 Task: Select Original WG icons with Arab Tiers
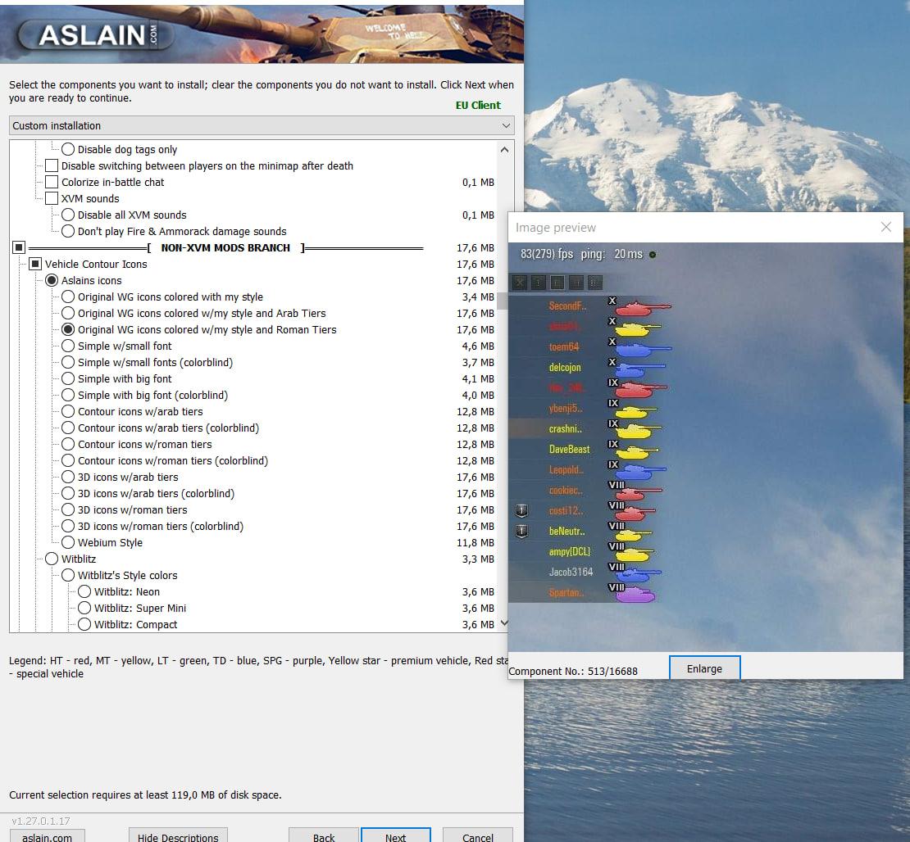tap(68, 313)
